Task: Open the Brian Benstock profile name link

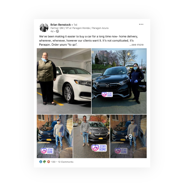Action: pyautogui.click(x=61, y=25)
